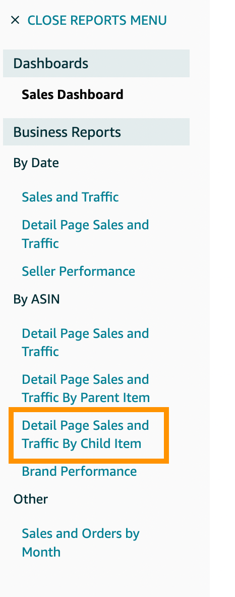
Task: View the By Parent Item traffic report
Action: 86,388
